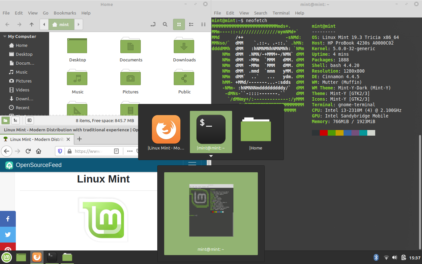
Task: Open the network tray icon
Action: click(386, 257)
